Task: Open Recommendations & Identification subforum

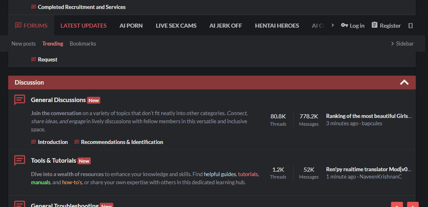Action: click(x=122, y=142)
